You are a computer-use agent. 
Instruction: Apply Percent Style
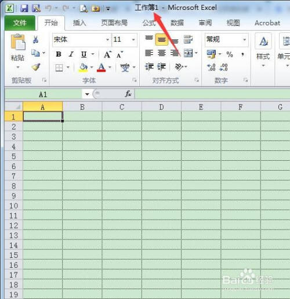click(230, 54)
